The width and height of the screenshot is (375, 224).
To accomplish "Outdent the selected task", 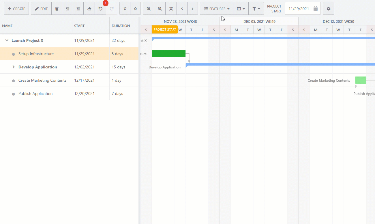I will tap(78, 9).
